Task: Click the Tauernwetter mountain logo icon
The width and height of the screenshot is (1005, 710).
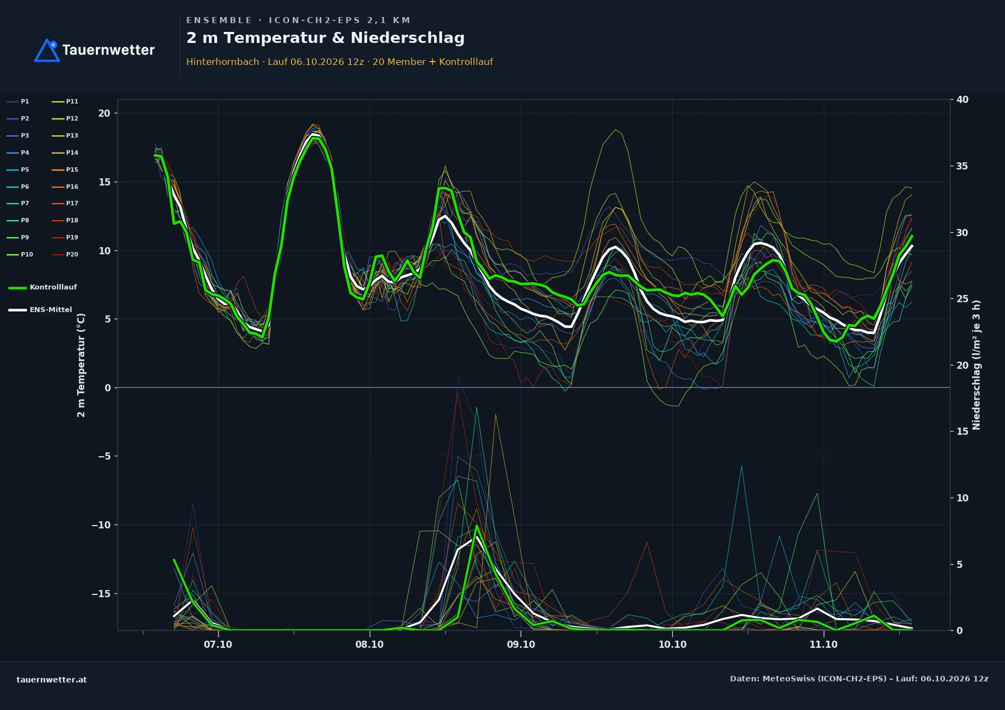Action: pos(47,50)
